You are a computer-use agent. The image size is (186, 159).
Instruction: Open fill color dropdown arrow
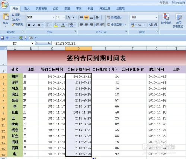pyautogui.click(x=59, y=25)
